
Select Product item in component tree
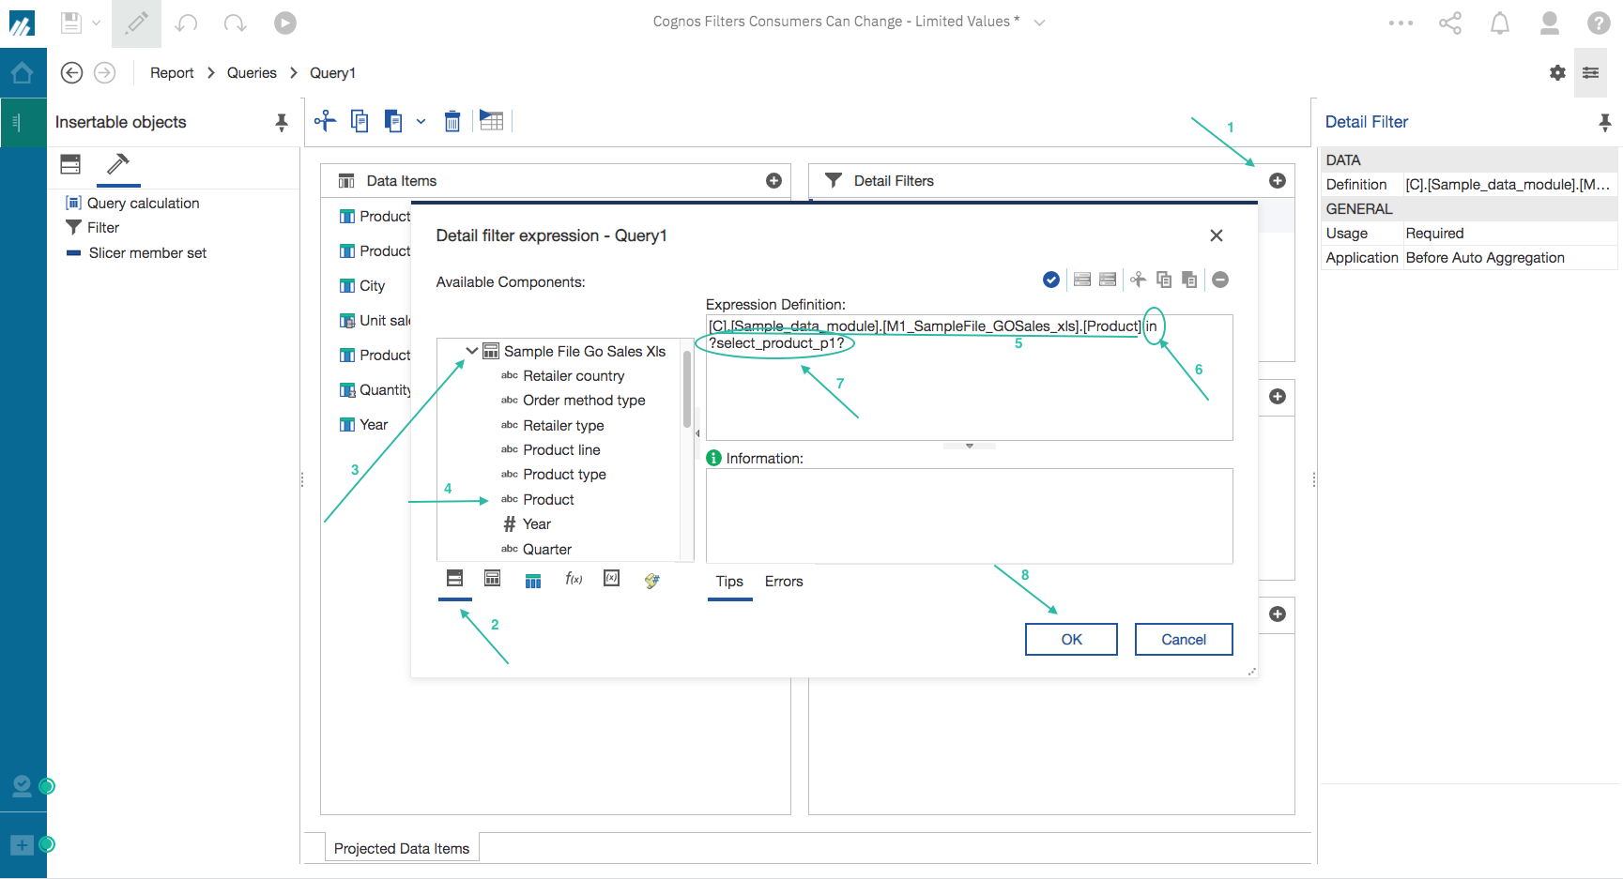(547, 499)
